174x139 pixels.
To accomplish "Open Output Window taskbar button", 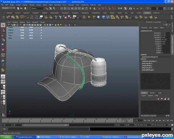I will pyautogui.click(x=47, y=137).
